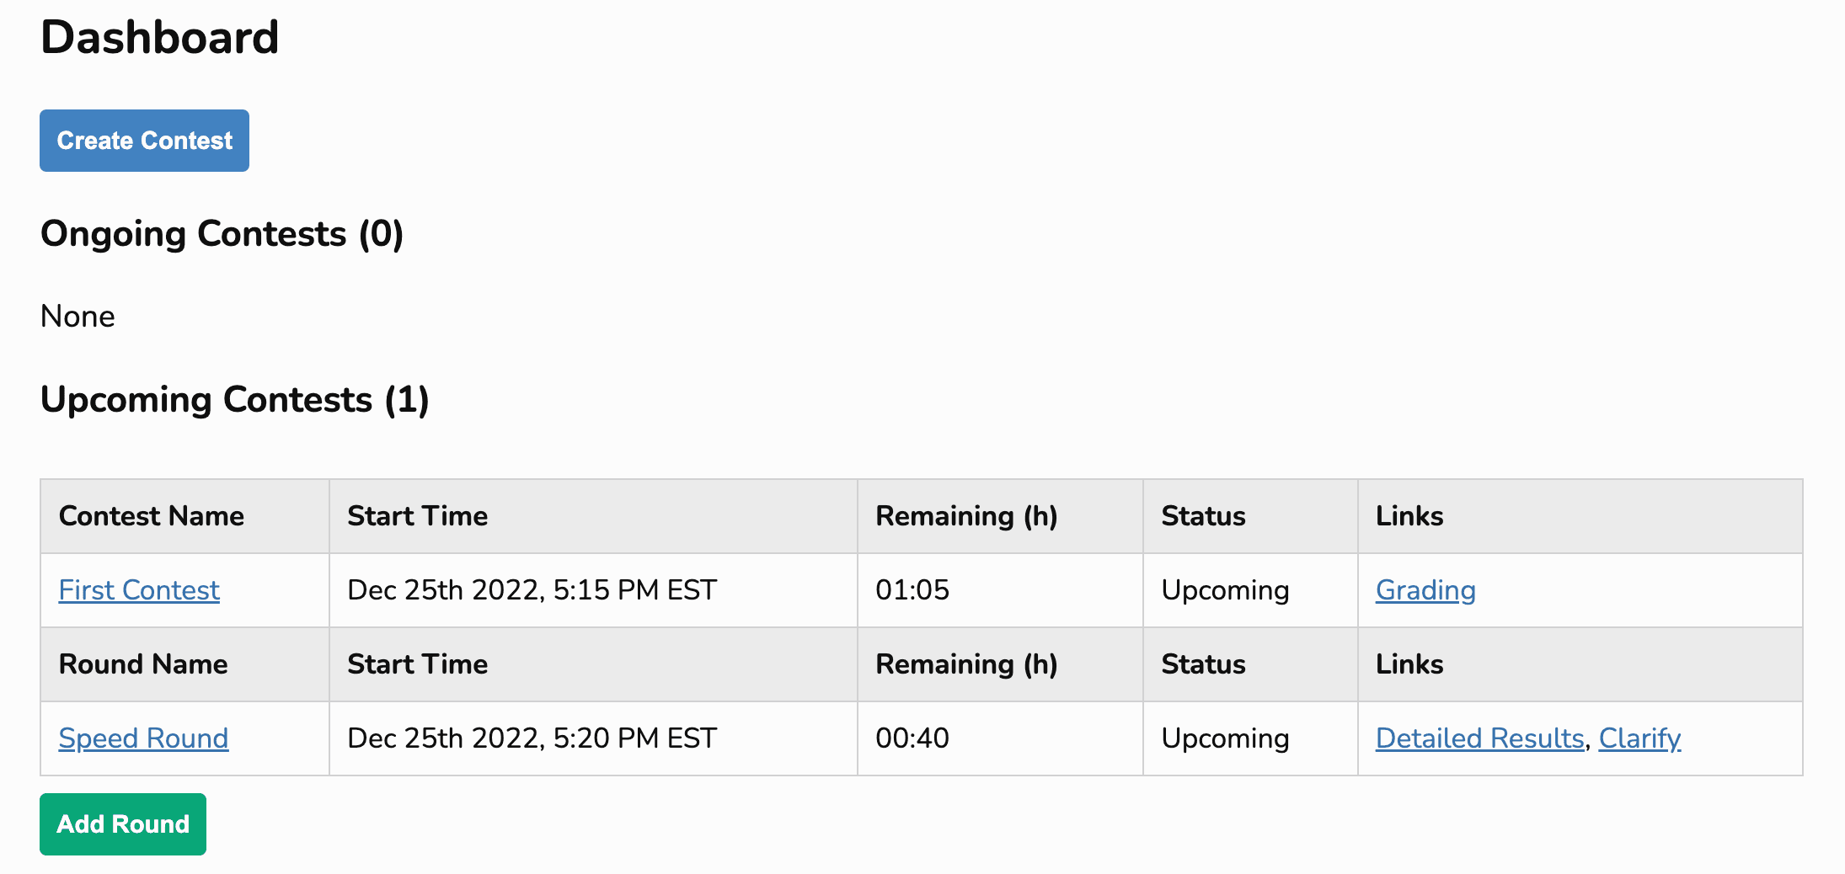Click the Upcoming Contests heading
This screenshot has height=874, width=1845.
click(x=235, y=400)
